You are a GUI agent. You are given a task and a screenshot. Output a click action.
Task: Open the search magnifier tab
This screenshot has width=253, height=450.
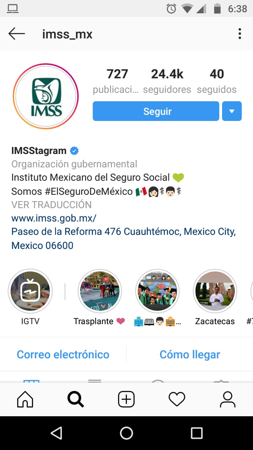[76, 399]
